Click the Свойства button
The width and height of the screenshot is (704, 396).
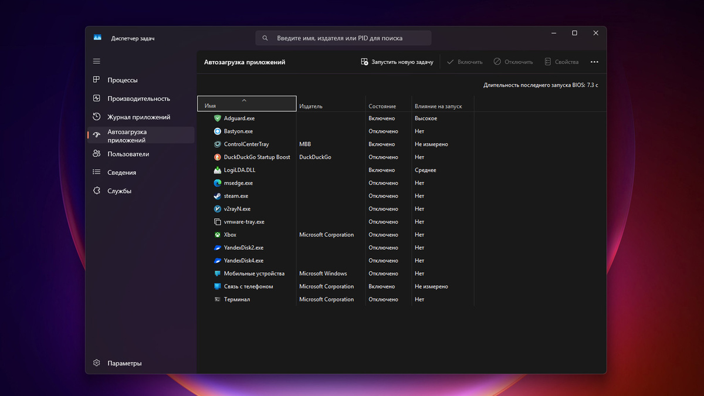(561, 62)
